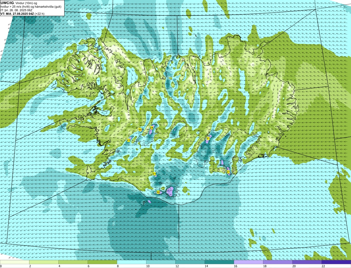Click the legend tick label '12'
Image resolution: width=351 pixels, height=268 pixels.
177,266
